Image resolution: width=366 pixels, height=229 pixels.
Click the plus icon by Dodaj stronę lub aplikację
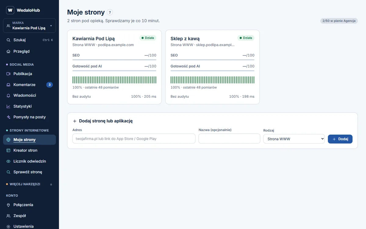point(75,121)
